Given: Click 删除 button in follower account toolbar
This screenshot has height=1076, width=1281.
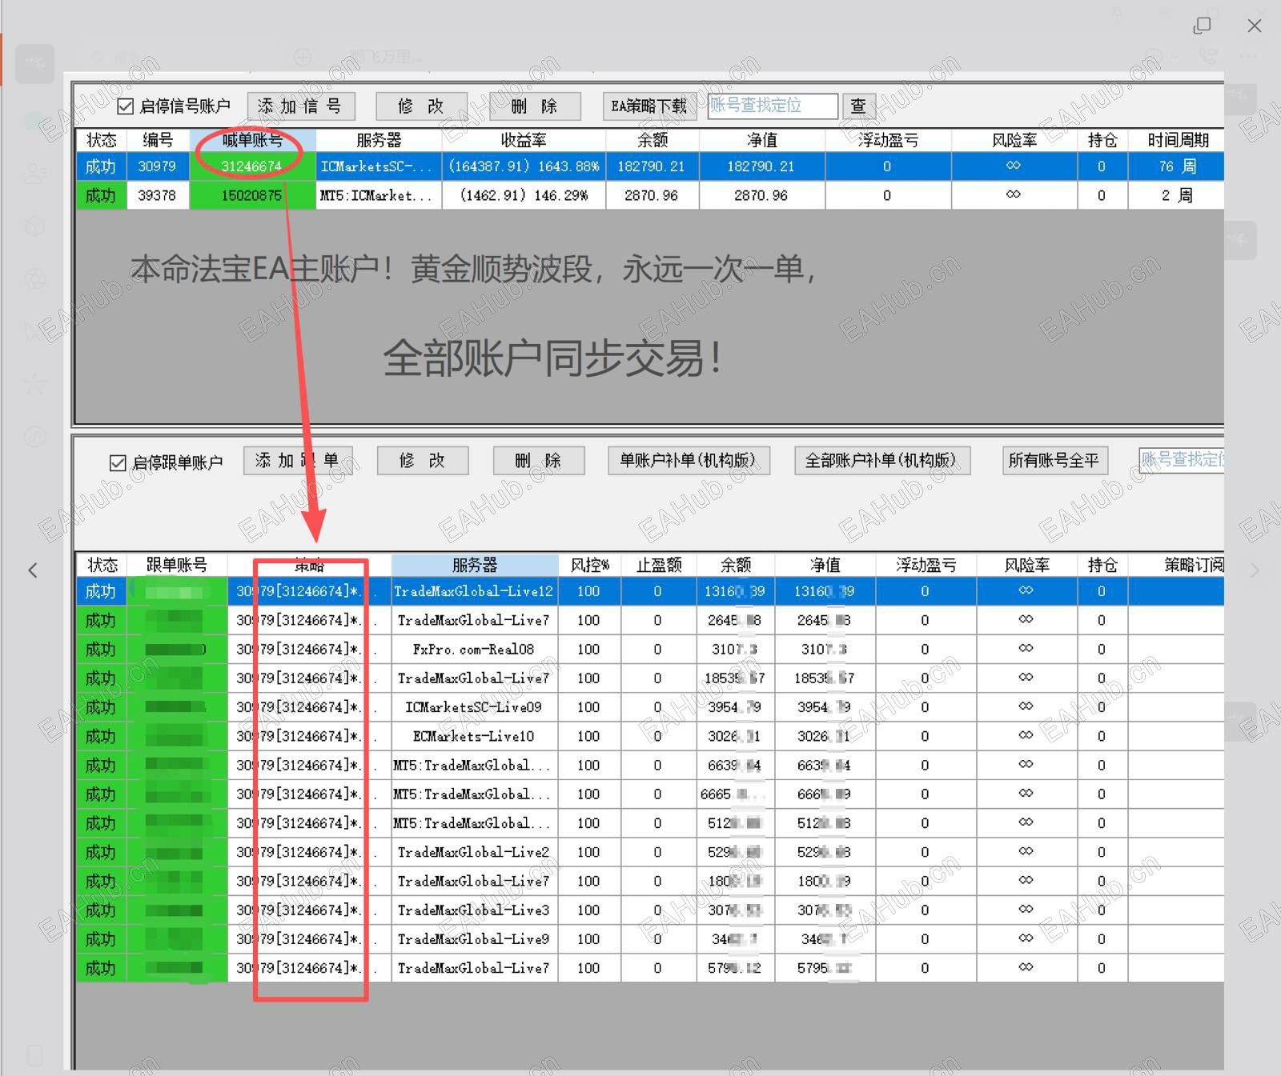Looking at the screenshot, I should 538,460.
